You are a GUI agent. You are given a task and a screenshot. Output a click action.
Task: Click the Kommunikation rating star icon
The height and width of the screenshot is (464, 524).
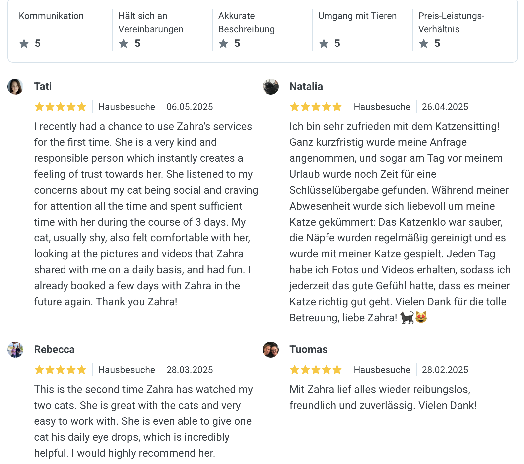(x=24, y=44)
